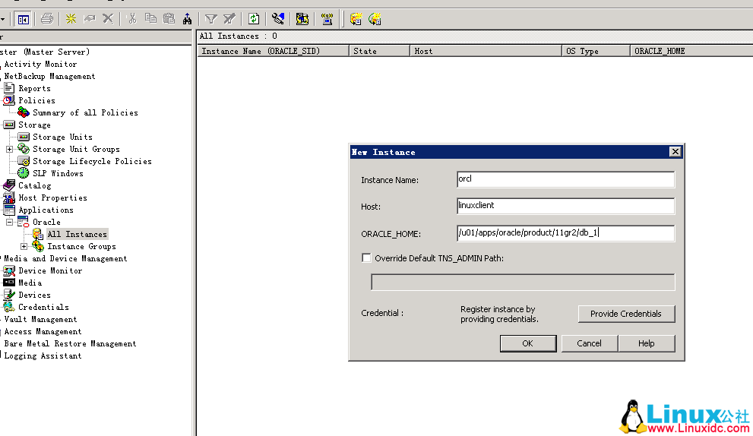Toggle the tree pane view toolbar icon
Viewport: 753px width, 436px height.
tap(23, 19)
